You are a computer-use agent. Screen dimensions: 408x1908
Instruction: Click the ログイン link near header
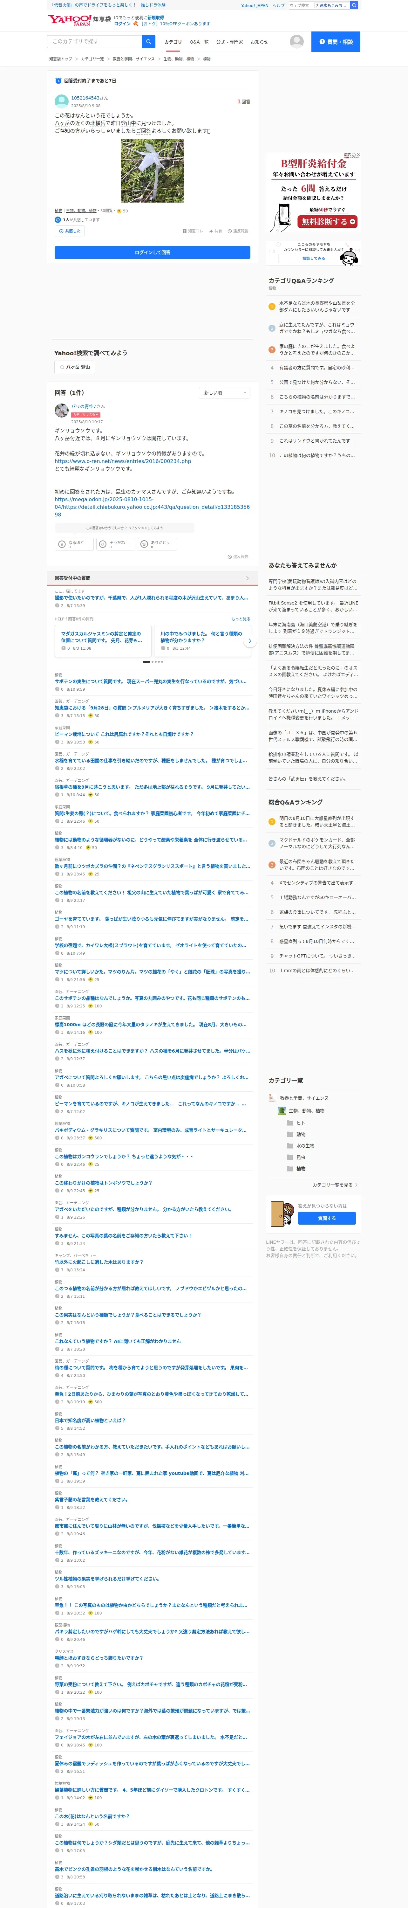122,24
